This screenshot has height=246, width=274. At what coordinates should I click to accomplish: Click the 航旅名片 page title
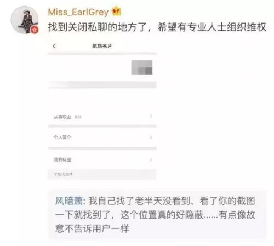(x=102, y=46)
